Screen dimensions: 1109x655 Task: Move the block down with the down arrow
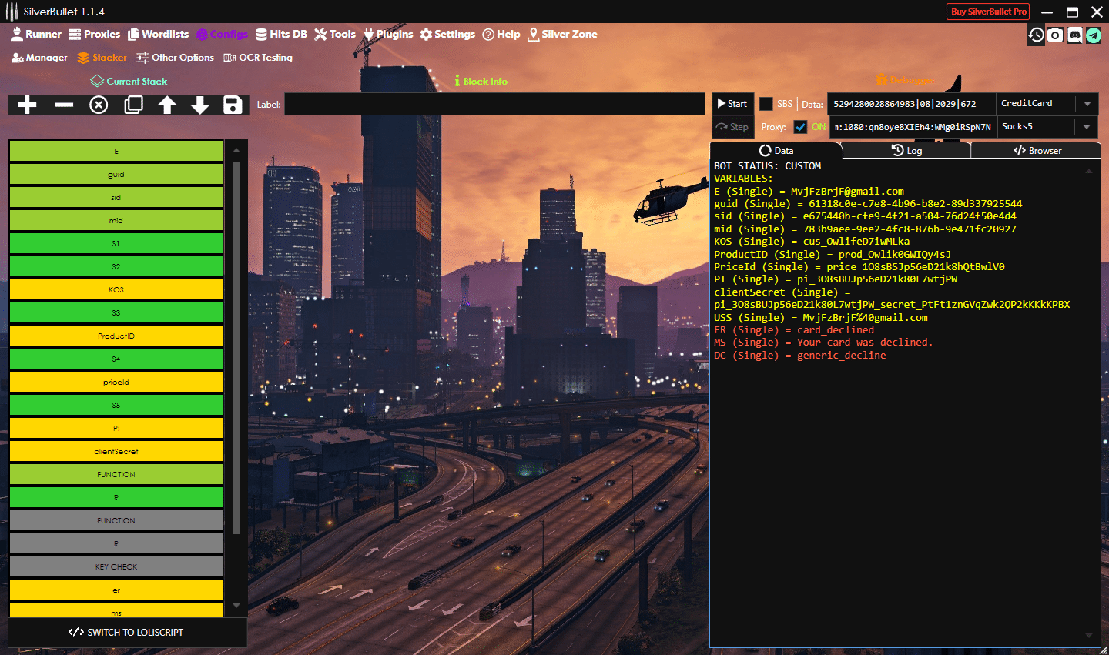200,105
